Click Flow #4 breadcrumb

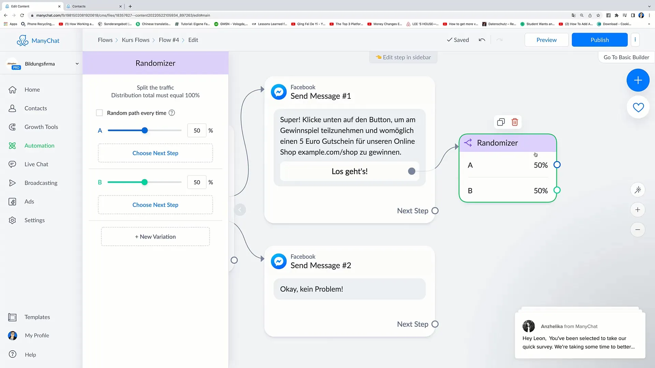tap(169, 40)
